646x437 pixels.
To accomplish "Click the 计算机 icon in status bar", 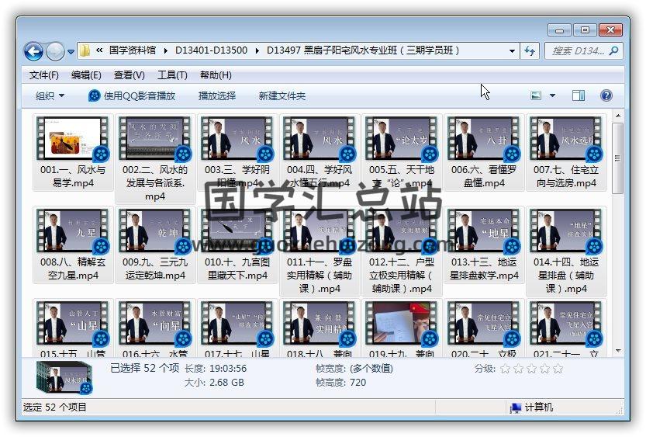I will (x=515, y=408).
